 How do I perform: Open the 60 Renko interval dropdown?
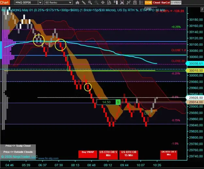[x=58, y=3]
